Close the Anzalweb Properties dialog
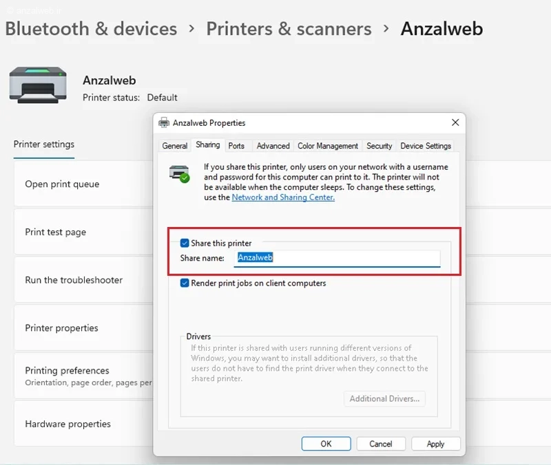Viewport: 551px width, 465px height. click(455, 122)
